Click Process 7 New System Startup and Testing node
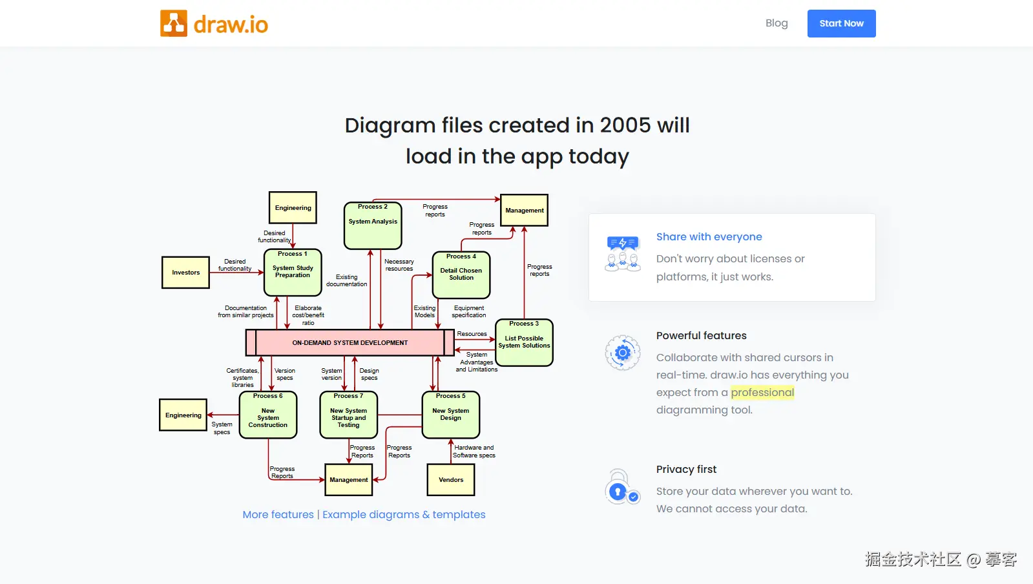1033x584 pixels. point(348,415)
